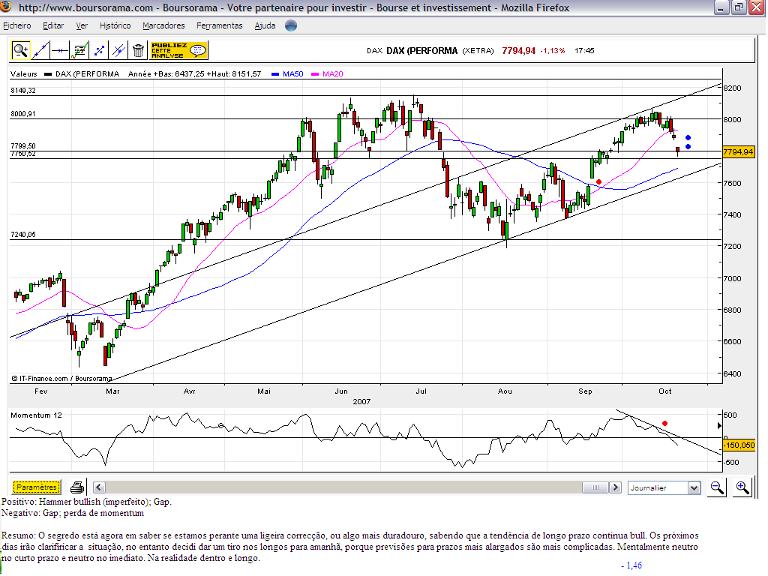Click the 7799,50 horizontal level label
Viewport: 768px width, 576px height.
pyautogui.click(x=23, y=146)
